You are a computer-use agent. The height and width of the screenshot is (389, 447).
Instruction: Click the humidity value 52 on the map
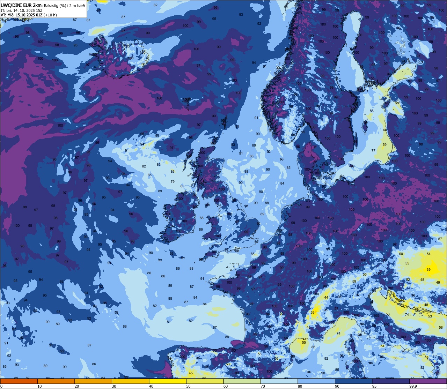pyautogui.click(x=408, y=280)
